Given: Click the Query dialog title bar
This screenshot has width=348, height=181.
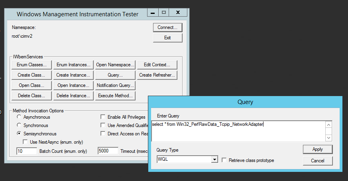Looking at the screenshot, I should click(245, 102).
